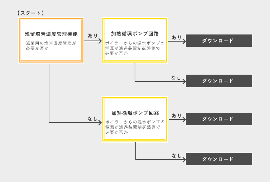Click なし label below the upper yellow box

[176, 78]
